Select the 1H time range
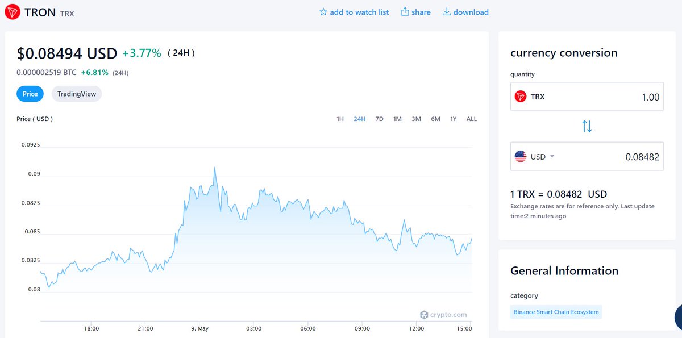Viewport: 682px width, 338px height. [x=340, y=119]
